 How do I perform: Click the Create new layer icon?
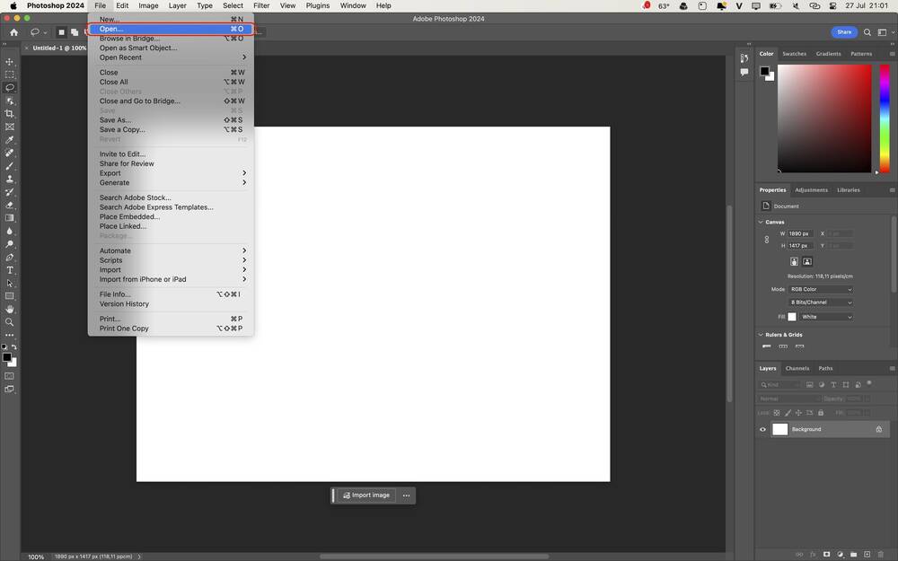[867, 554]
